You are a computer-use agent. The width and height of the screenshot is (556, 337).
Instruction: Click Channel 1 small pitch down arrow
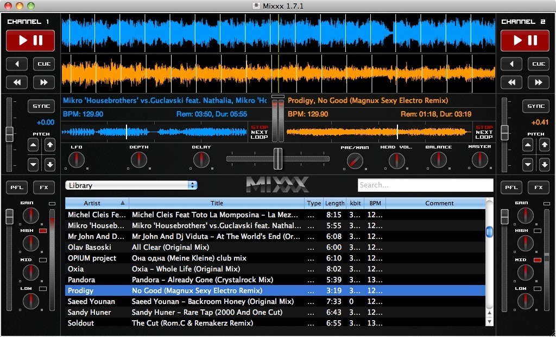coord(33,164)
